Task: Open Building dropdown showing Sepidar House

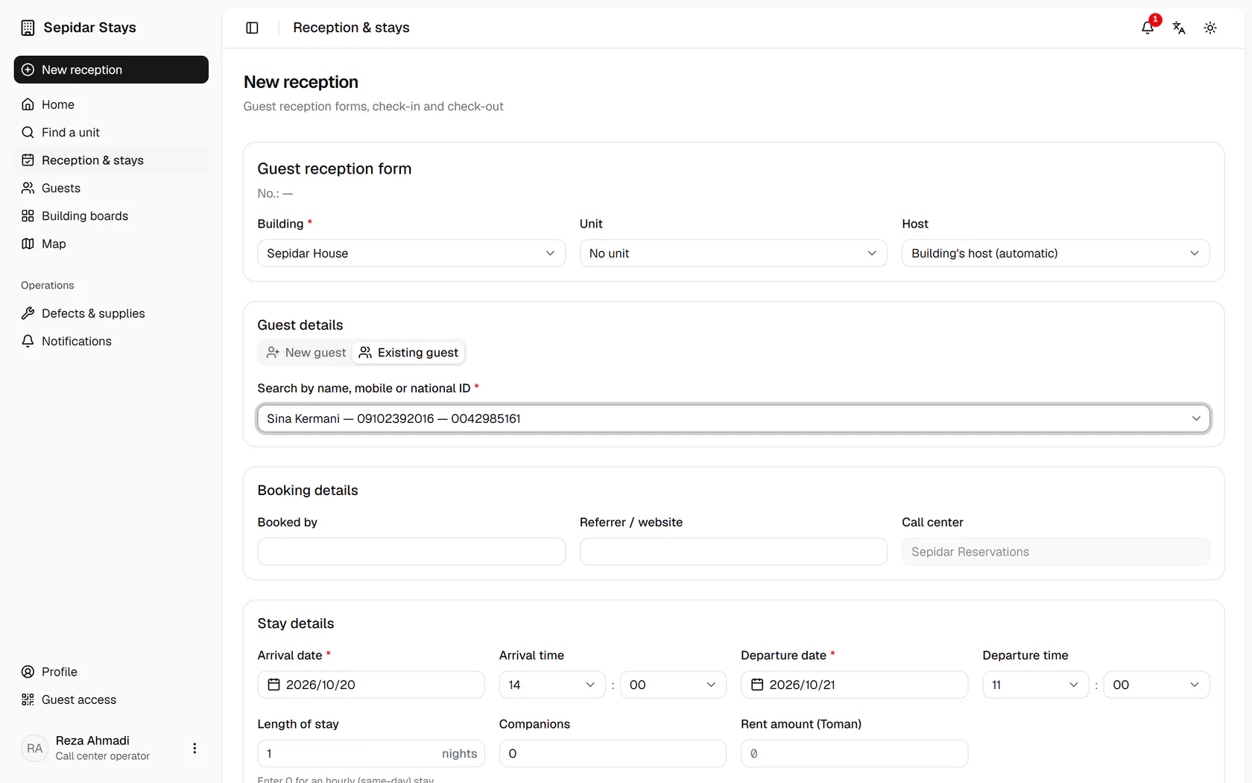Action: point(411,254)
